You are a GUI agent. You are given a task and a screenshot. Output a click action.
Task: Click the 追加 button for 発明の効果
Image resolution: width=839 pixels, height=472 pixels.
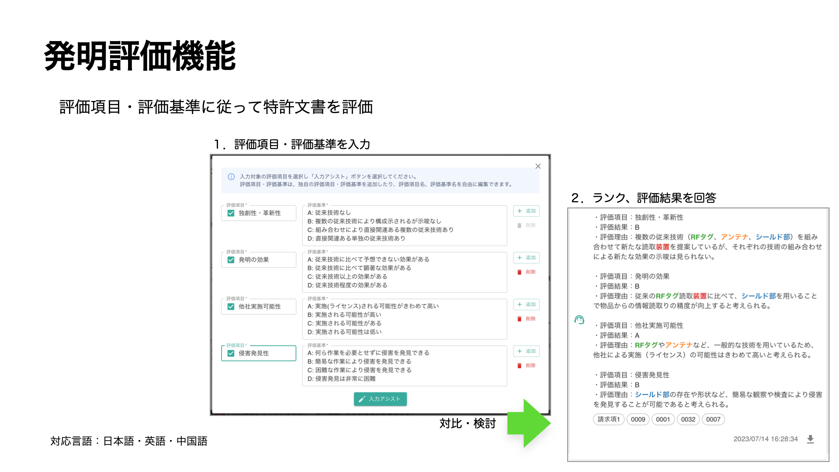[526, 258]
